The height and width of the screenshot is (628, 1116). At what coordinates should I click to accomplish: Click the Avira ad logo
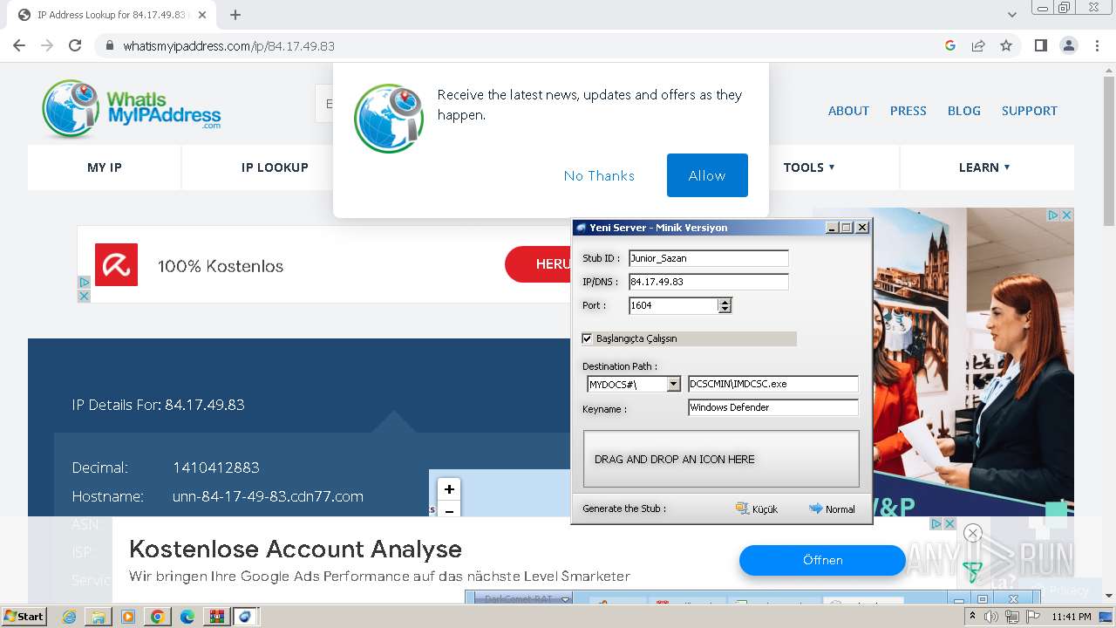pos(116,264)
